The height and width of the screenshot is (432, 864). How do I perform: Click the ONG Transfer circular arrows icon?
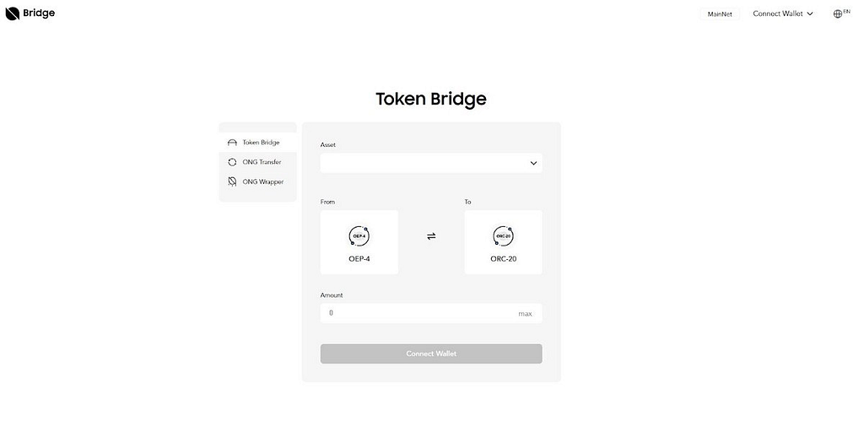click(x=232, y=162)
